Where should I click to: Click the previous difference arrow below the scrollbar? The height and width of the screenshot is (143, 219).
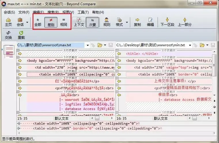tap(214, 101)
